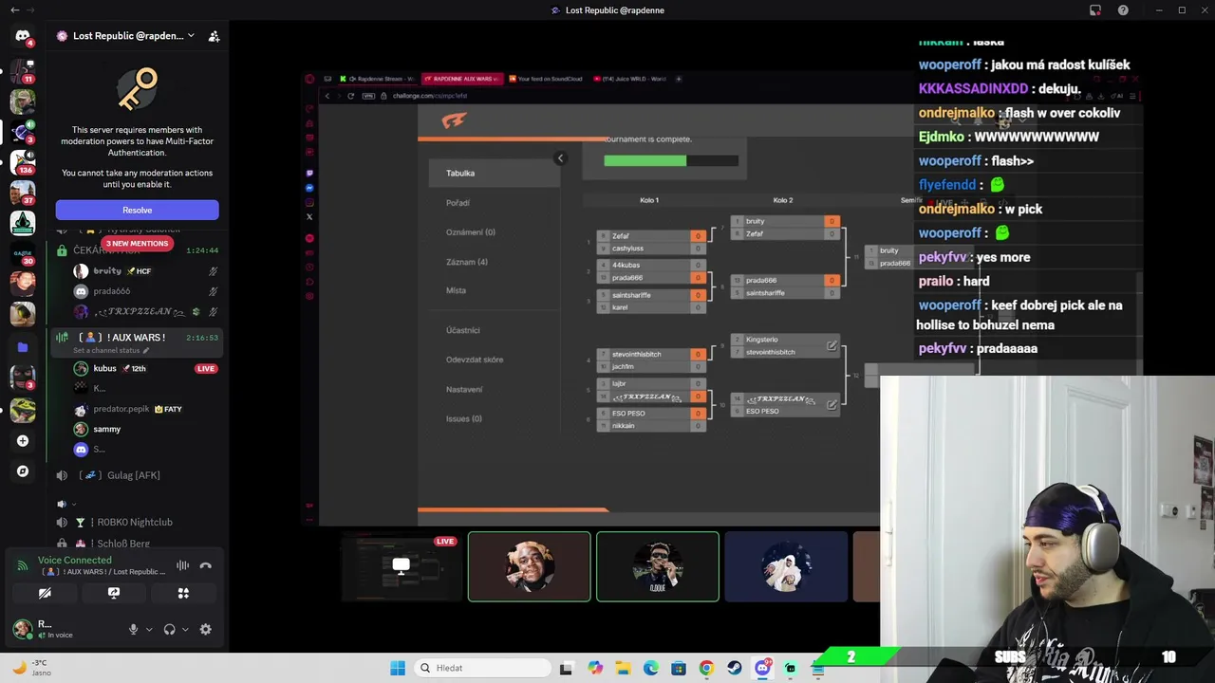Open Steam from taskbar
The image size is (1215, 683).
[x=735, y=668]
